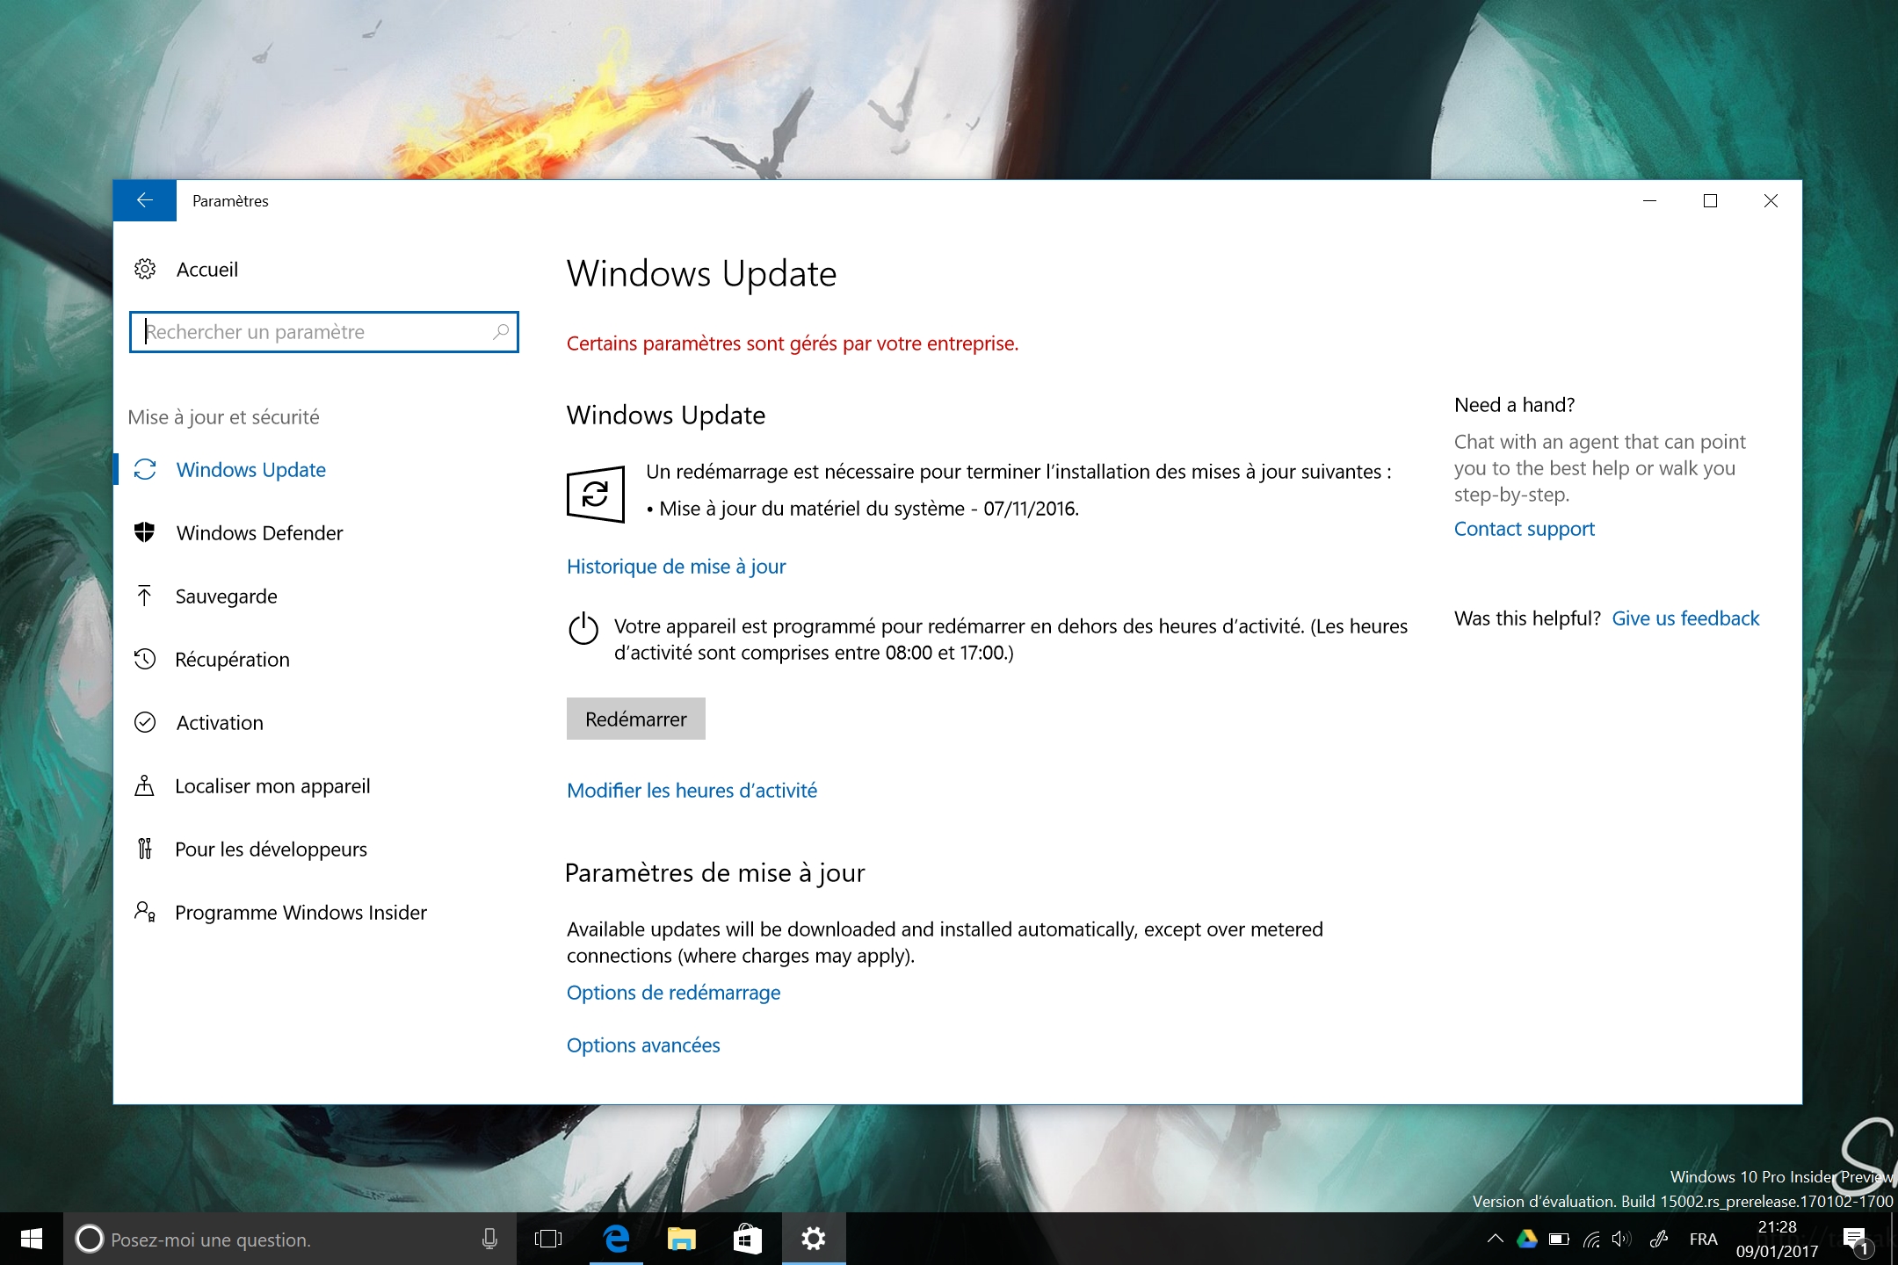The width and height of the screenshot is (1898, 1265).
Task: Click the 'Mise à jour et sécurité' heading
Action: pos(223,417)
